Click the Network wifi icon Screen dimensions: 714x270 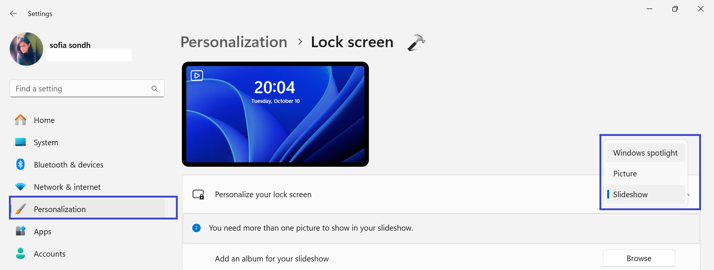pos(20,187)
